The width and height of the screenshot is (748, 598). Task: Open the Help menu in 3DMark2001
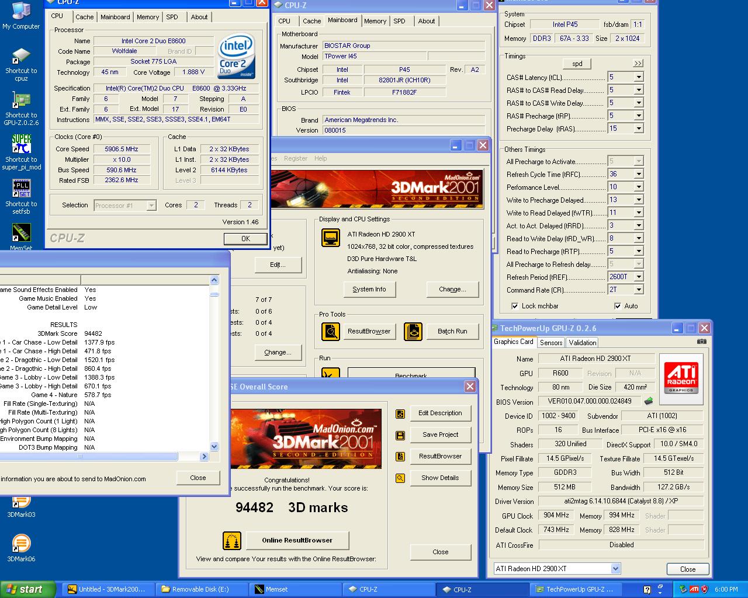point(320,158)
